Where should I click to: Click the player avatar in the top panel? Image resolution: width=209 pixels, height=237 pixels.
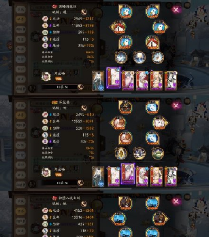[x=46, y=76]
